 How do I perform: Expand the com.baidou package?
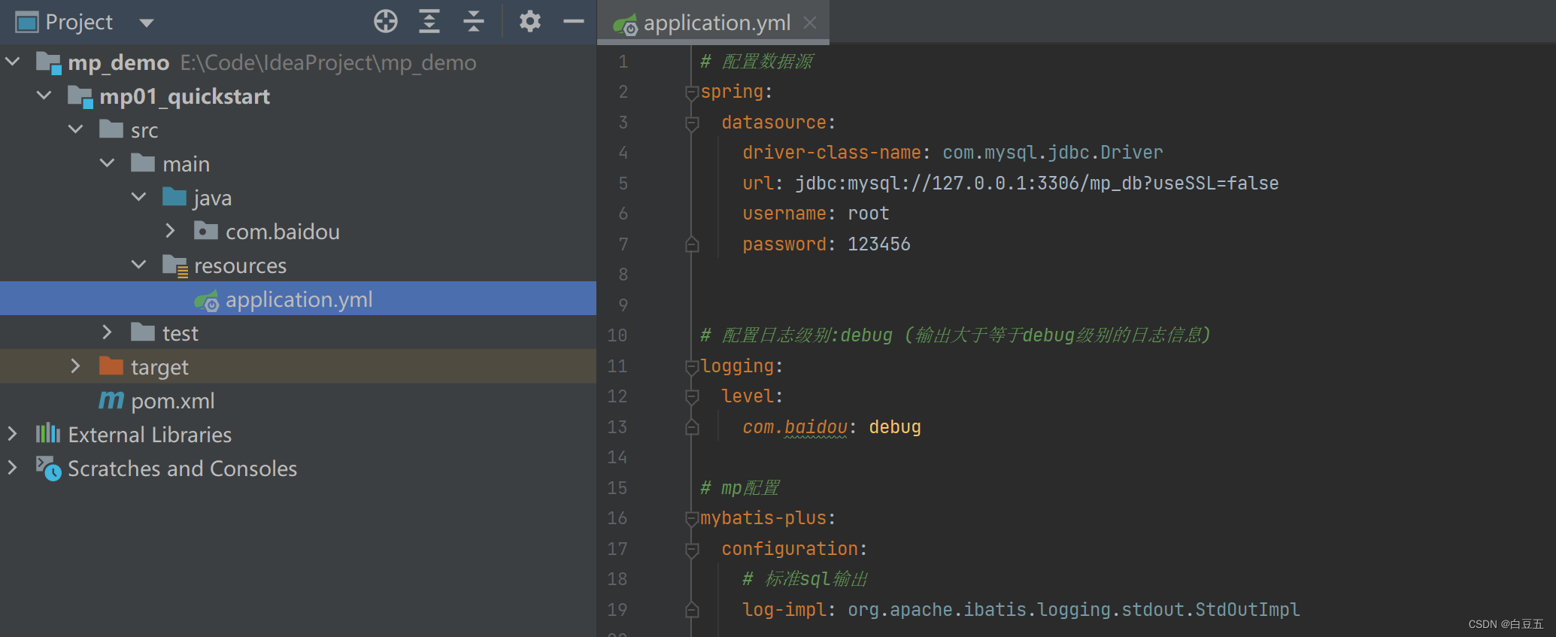click(x=171, y=230)
